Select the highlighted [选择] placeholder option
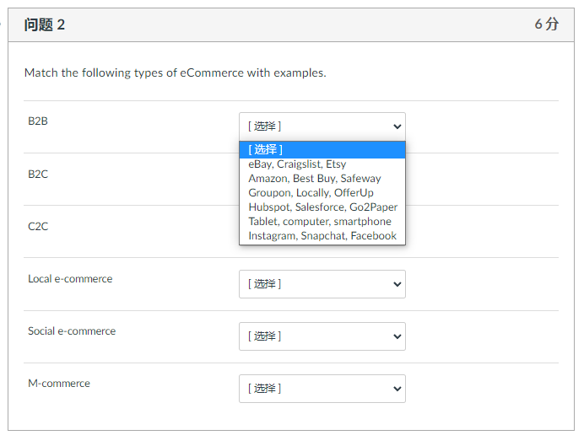The height and width of the screenshot is (446, 584). click(322, 150)
